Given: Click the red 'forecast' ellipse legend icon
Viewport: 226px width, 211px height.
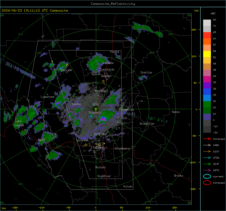Looking at the screenshot, I should pyautogui.click(x=207, y=183).
